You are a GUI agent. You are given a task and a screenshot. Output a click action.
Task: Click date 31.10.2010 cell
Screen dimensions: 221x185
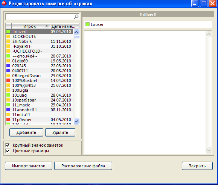coord(61,46)
